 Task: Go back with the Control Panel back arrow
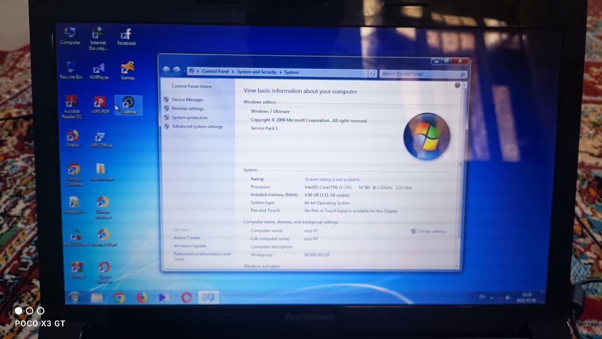pyautogui.click(x=166, y=71)
